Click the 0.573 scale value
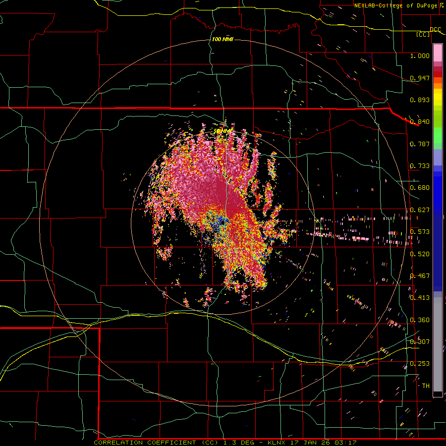446x446 pixels. click(420, 232)
